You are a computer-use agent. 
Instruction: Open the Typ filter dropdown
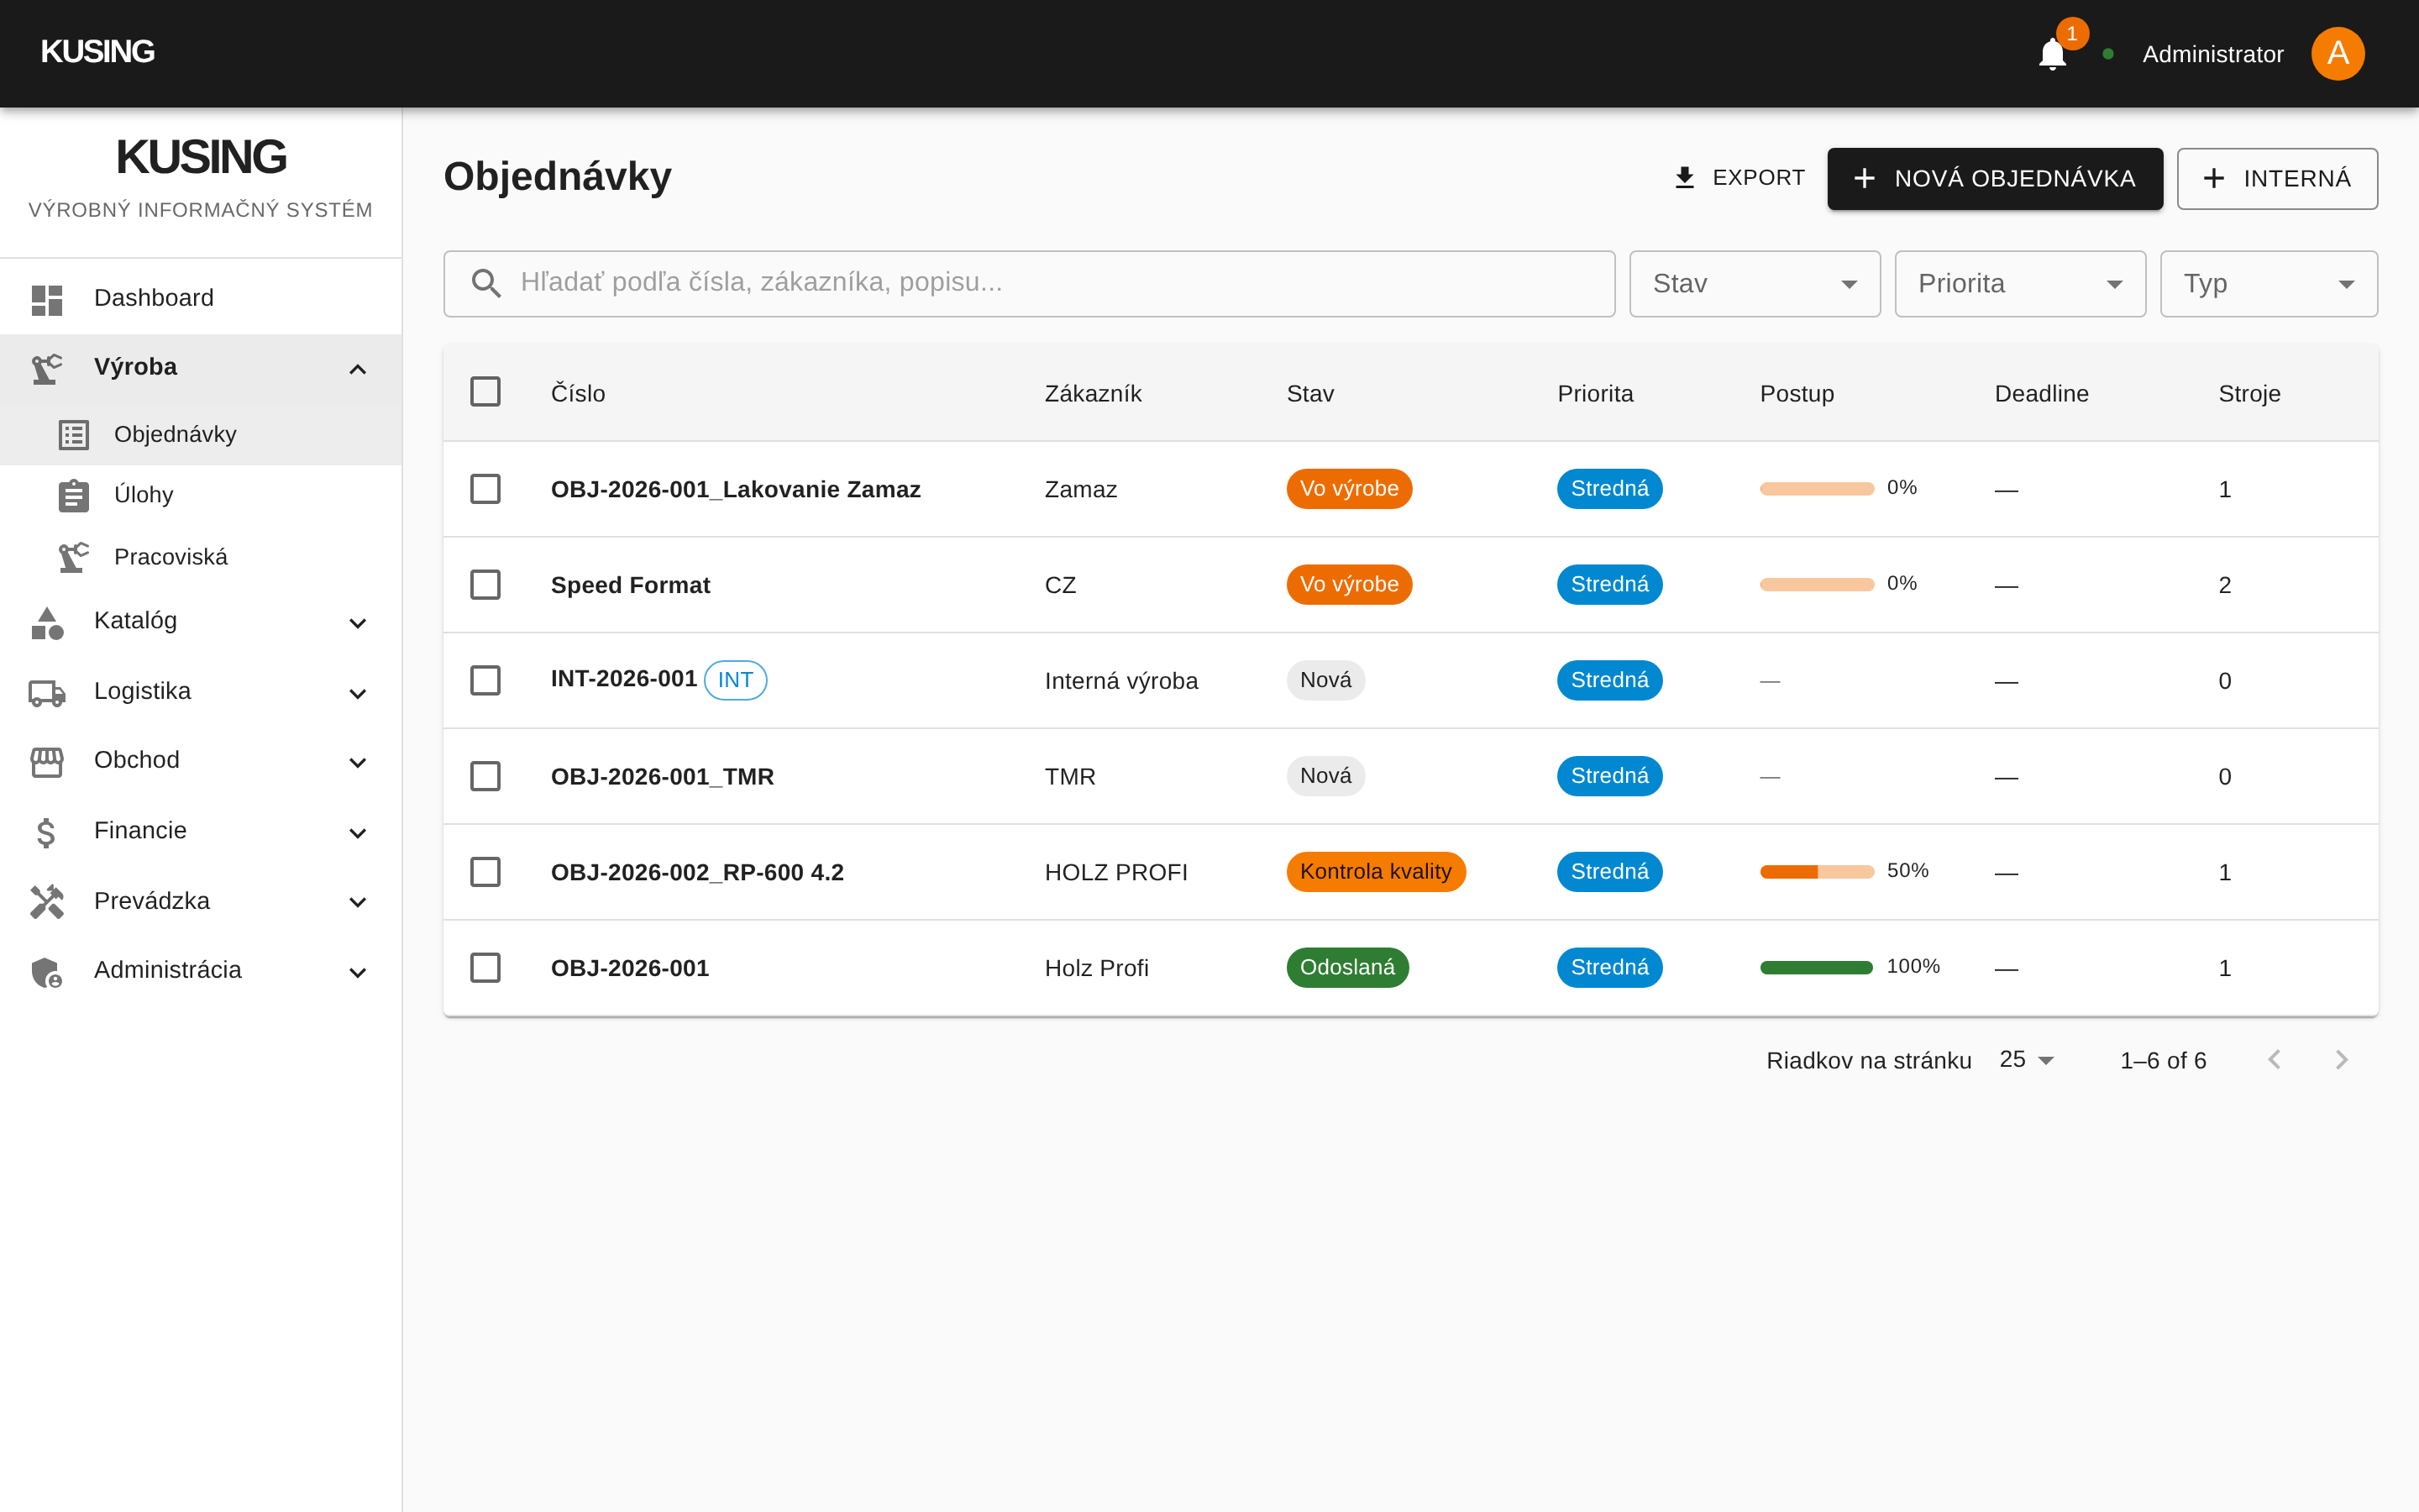(x=2268, y=284)
